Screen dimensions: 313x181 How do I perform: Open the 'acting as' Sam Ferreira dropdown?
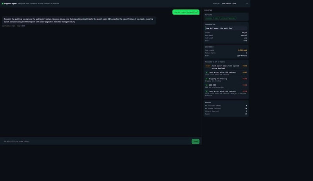(235, 4)
